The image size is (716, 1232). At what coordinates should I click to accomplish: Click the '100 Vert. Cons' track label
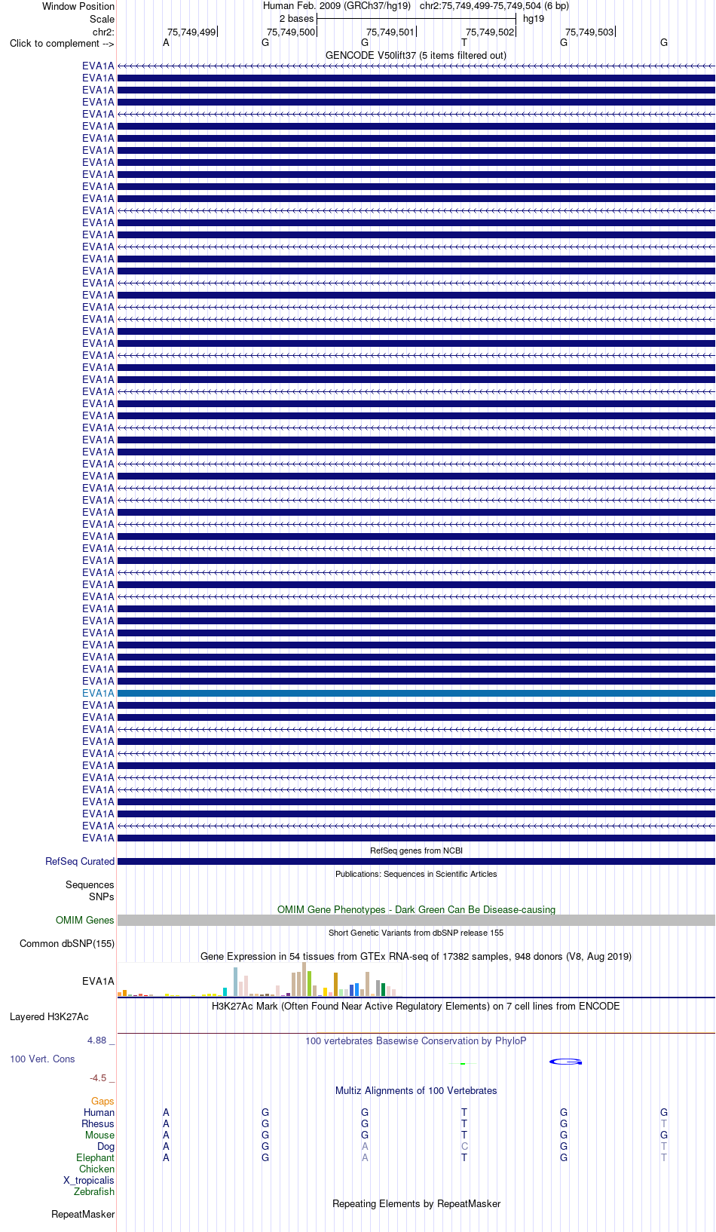tap(42, 1059)
